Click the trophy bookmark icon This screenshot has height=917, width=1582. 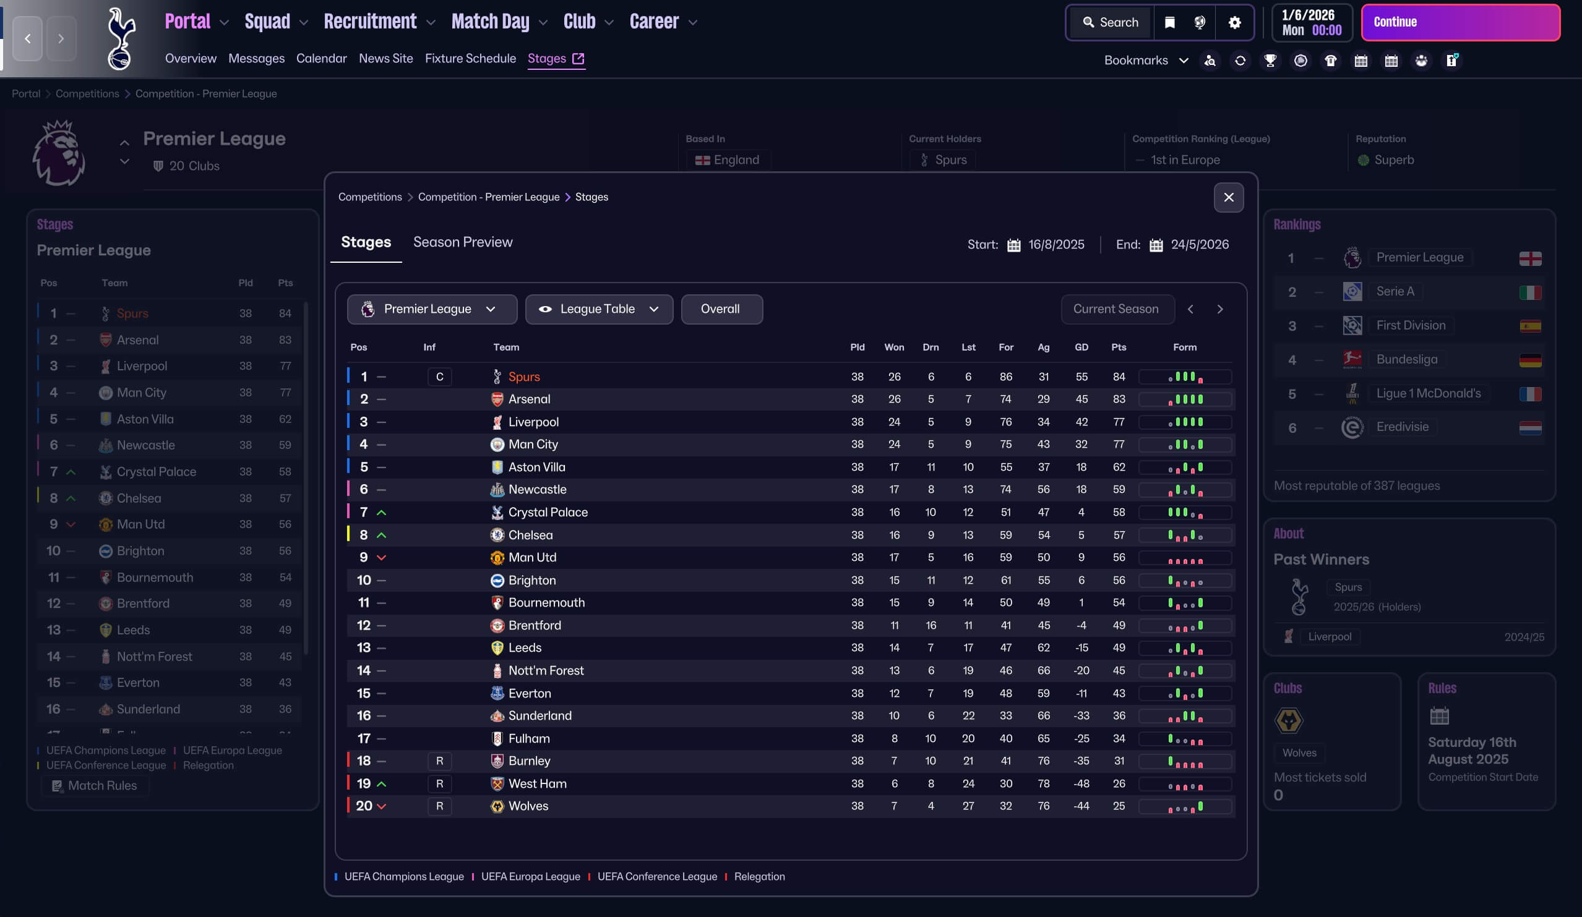click(x=1270, y=60)
